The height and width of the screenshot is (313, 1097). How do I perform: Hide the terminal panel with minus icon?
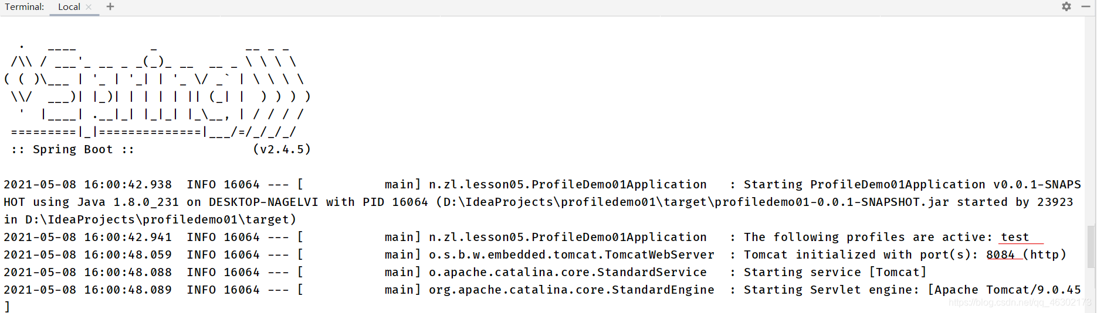1086,6
